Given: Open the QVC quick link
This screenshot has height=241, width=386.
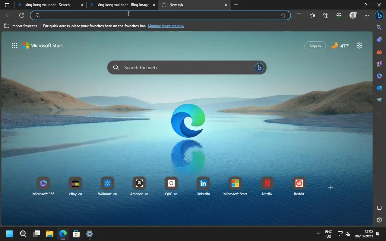Looking at the screenshot, I should pyautogui.click(x=171, y=187).
